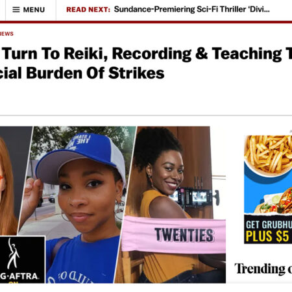Click 'GET GRUBHUB' ad text
The image size is (292, 292).
tap(269, 225)
